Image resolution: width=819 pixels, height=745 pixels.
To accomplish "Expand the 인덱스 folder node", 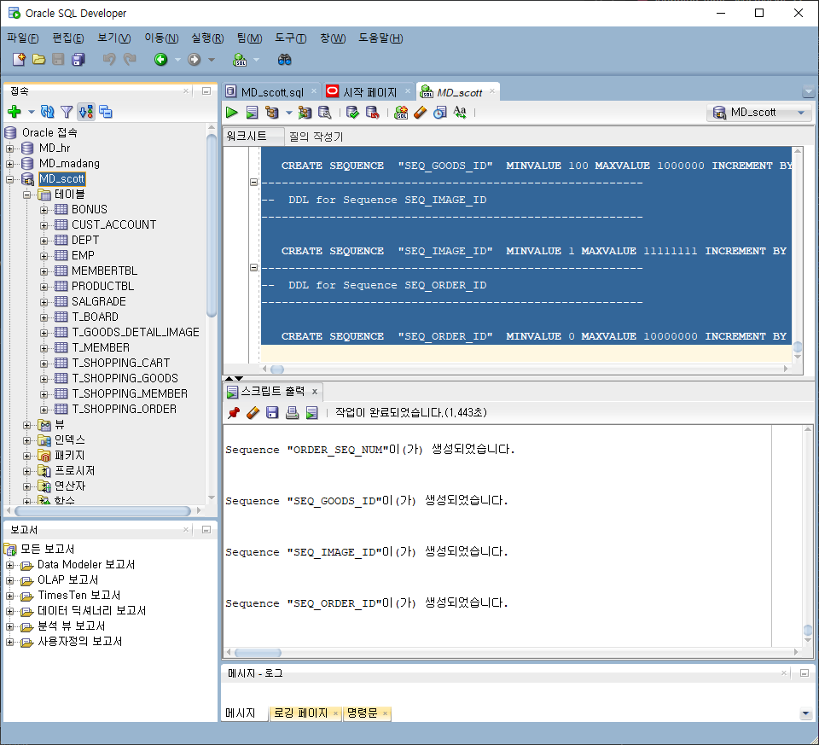I will [27, 440].
